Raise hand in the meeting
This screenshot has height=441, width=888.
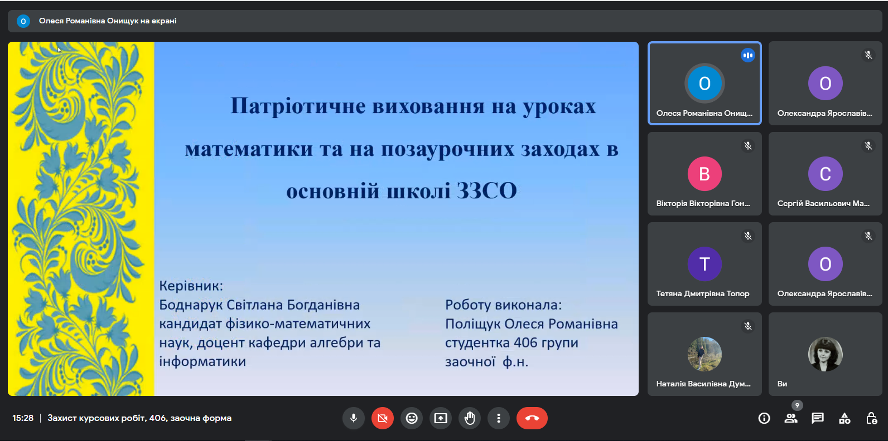[x=470, y=418]
